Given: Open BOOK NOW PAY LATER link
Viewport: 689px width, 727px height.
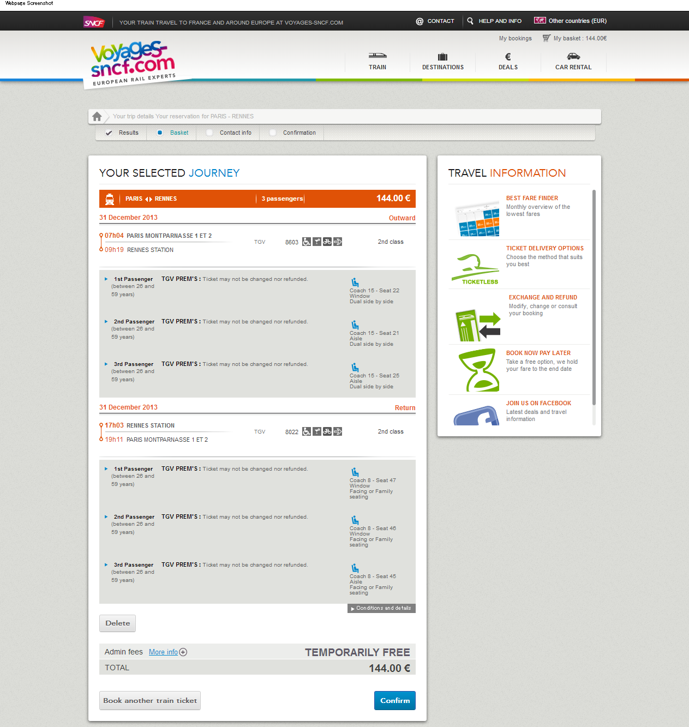Looking at the screenshot, I should point(538,353).
